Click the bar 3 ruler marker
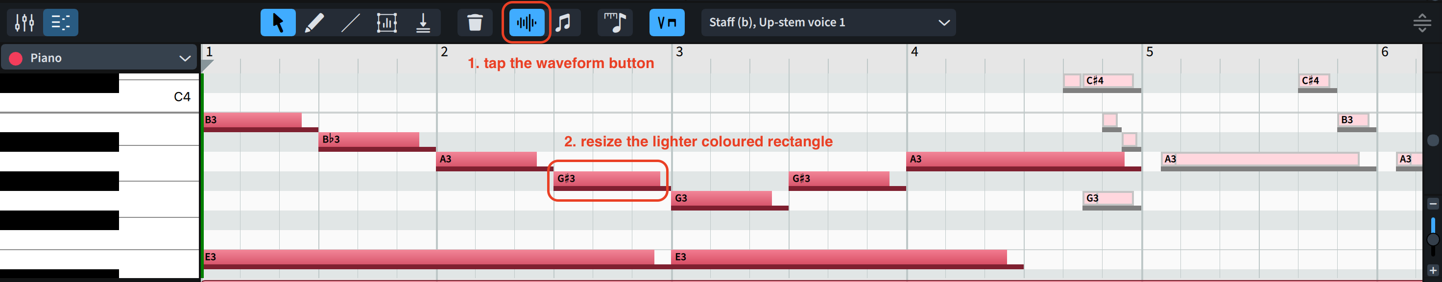1442x282 pixels. tap(679, 52)
